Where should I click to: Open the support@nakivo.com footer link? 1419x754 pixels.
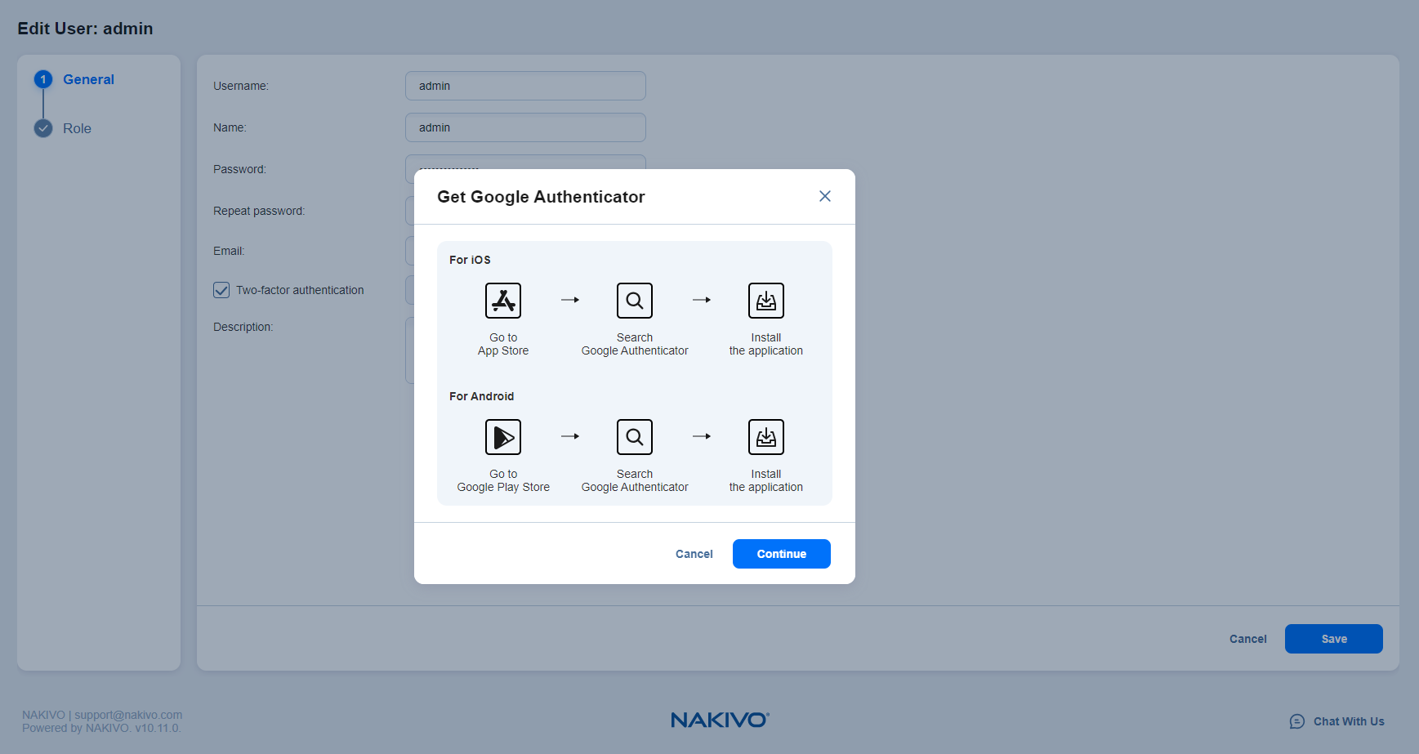pyautogui.click(x=128, y=715)
